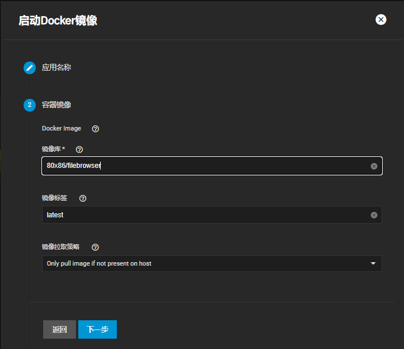
Task: Click the Docker Image section label
Action: 62,128
